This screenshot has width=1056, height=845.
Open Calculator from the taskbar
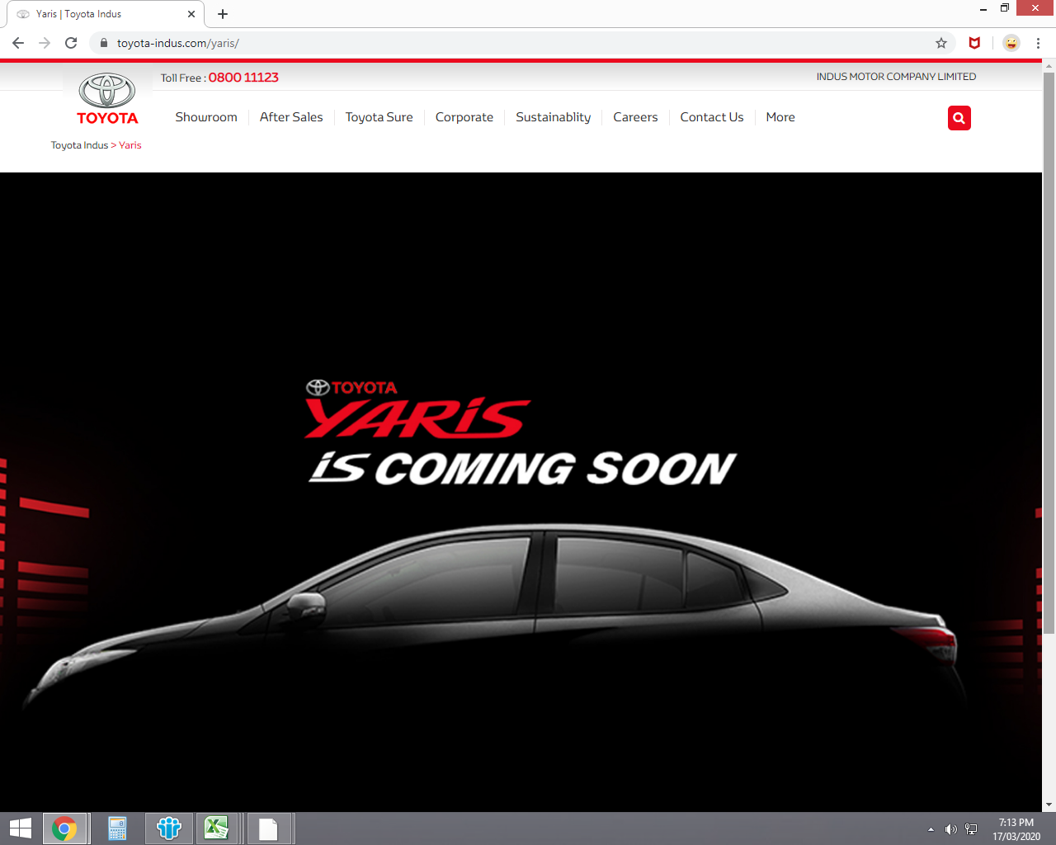[117, 828]
